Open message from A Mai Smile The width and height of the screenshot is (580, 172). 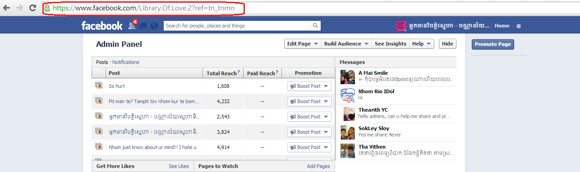coord(396,77)
